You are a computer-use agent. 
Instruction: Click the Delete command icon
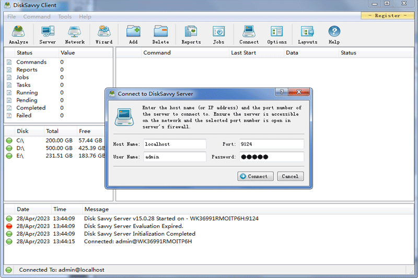[160, 34]
